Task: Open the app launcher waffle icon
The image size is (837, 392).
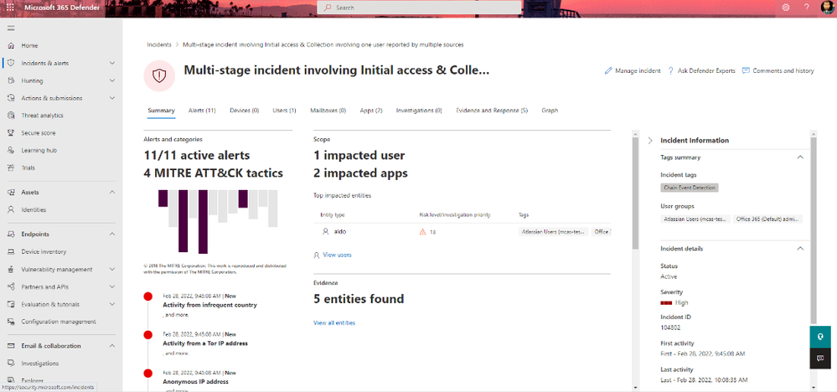Action: click(x=10, y=8)
